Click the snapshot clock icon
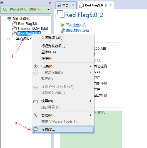 tap(36, 101)
